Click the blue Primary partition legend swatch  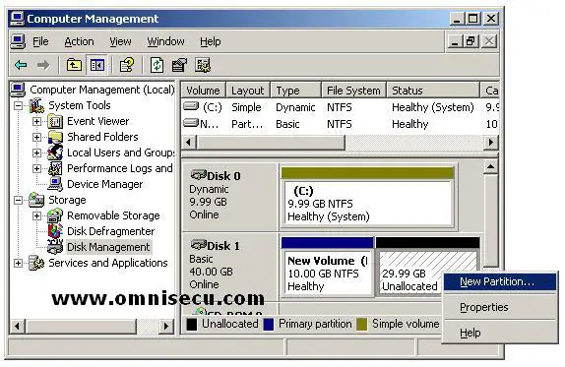269,324
